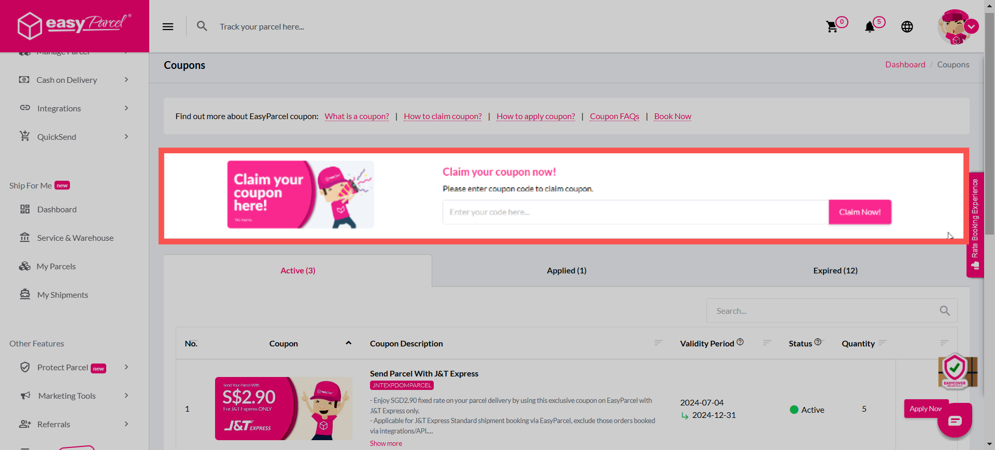Expand the QuickSend menu
This screenshot has width=995, height=450.
126,137
